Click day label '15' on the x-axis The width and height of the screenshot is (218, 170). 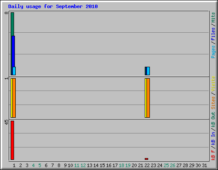tap(102, 165)
